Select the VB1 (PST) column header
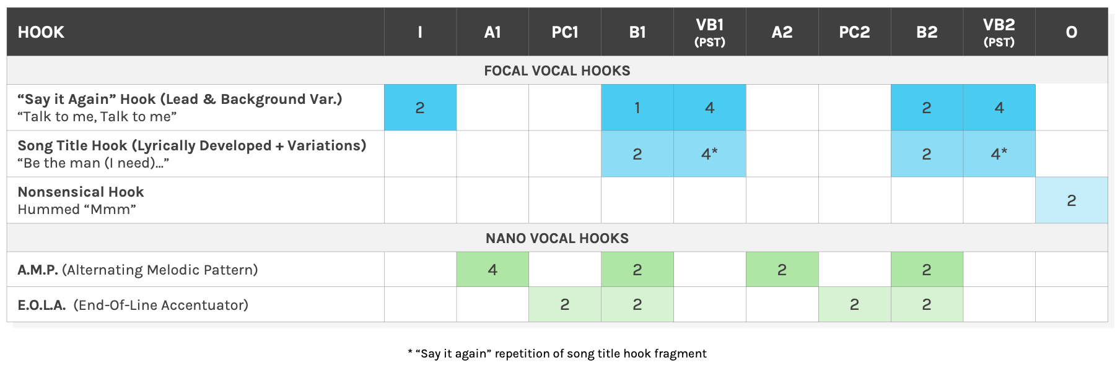Image resolution: width=1120 pixels, height=368 pixels. click(x=710, y=32)
